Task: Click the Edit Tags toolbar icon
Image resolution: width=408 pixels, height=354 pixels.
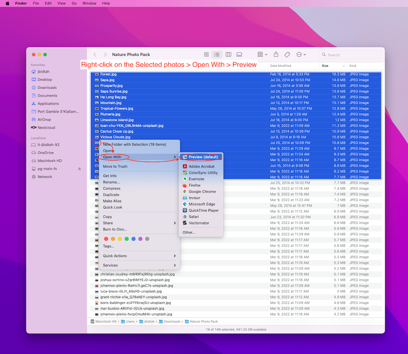Action: 287,55
